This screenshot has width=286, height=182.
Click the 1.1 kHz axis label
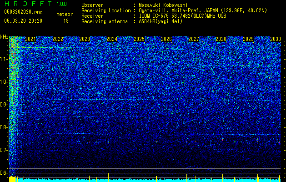pyautogui.click(x=4, y=59)
